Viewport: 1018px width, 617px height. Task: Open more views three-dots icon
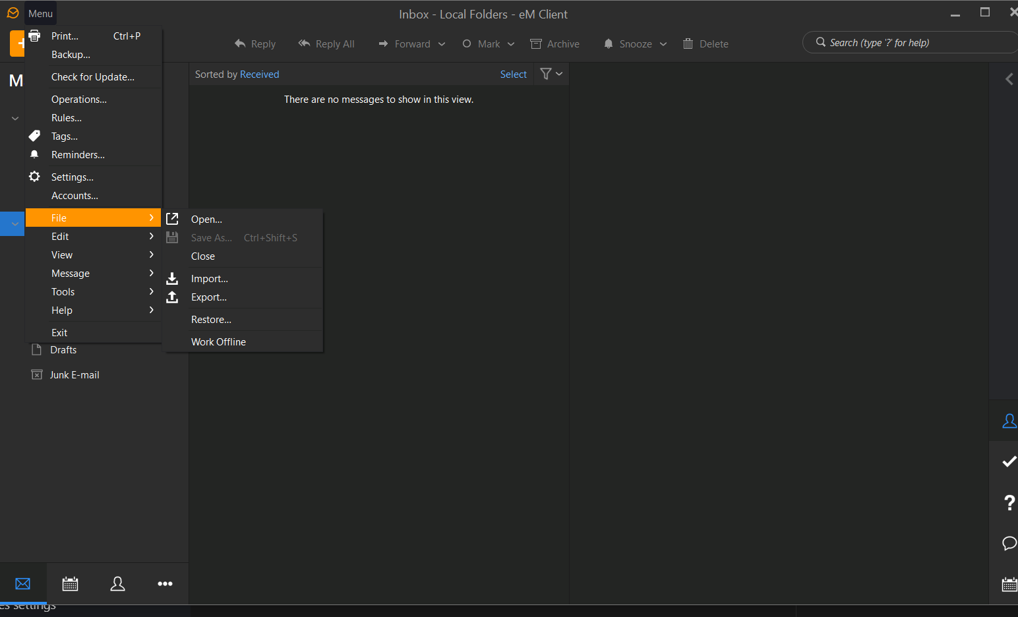[165, 584]
